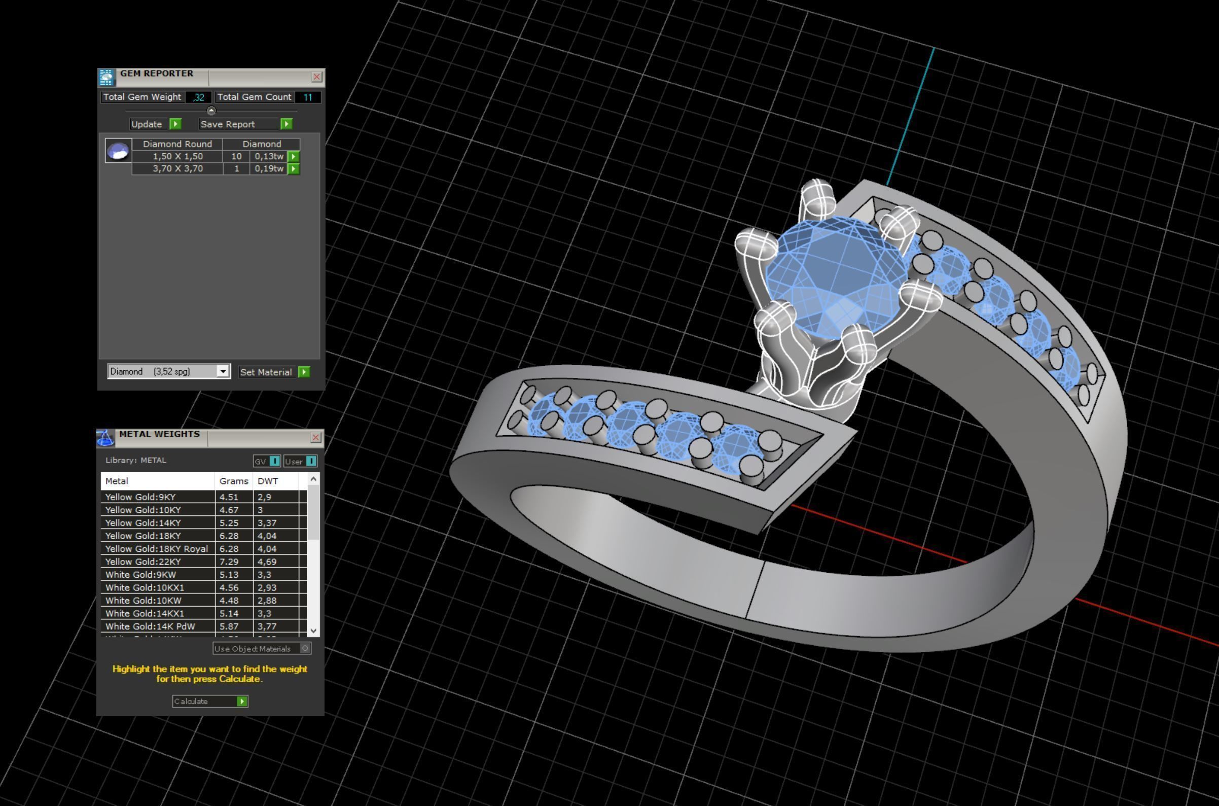Enable Use Object Materials option
1219x806 pixels.
point(305,648)
